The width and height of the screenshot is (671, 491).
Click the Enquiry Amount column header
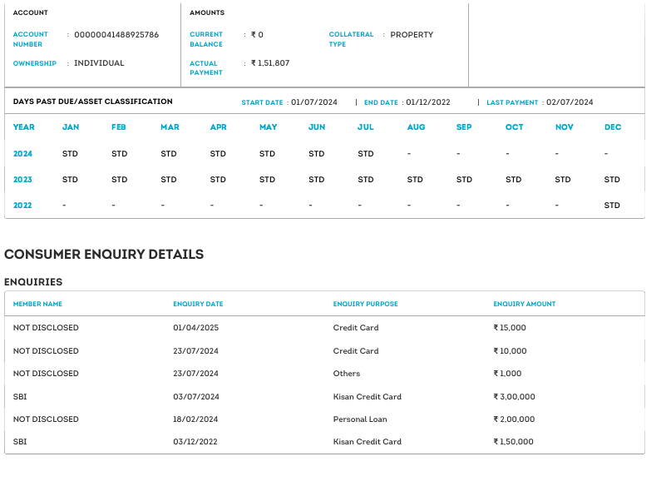pos(524,304)
